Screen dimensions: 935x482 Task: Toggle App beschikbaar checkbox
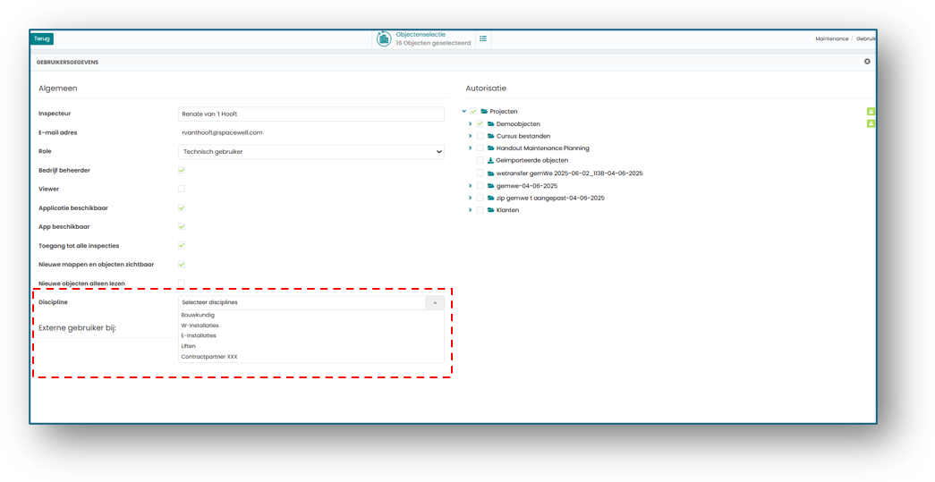pos(182,227)
